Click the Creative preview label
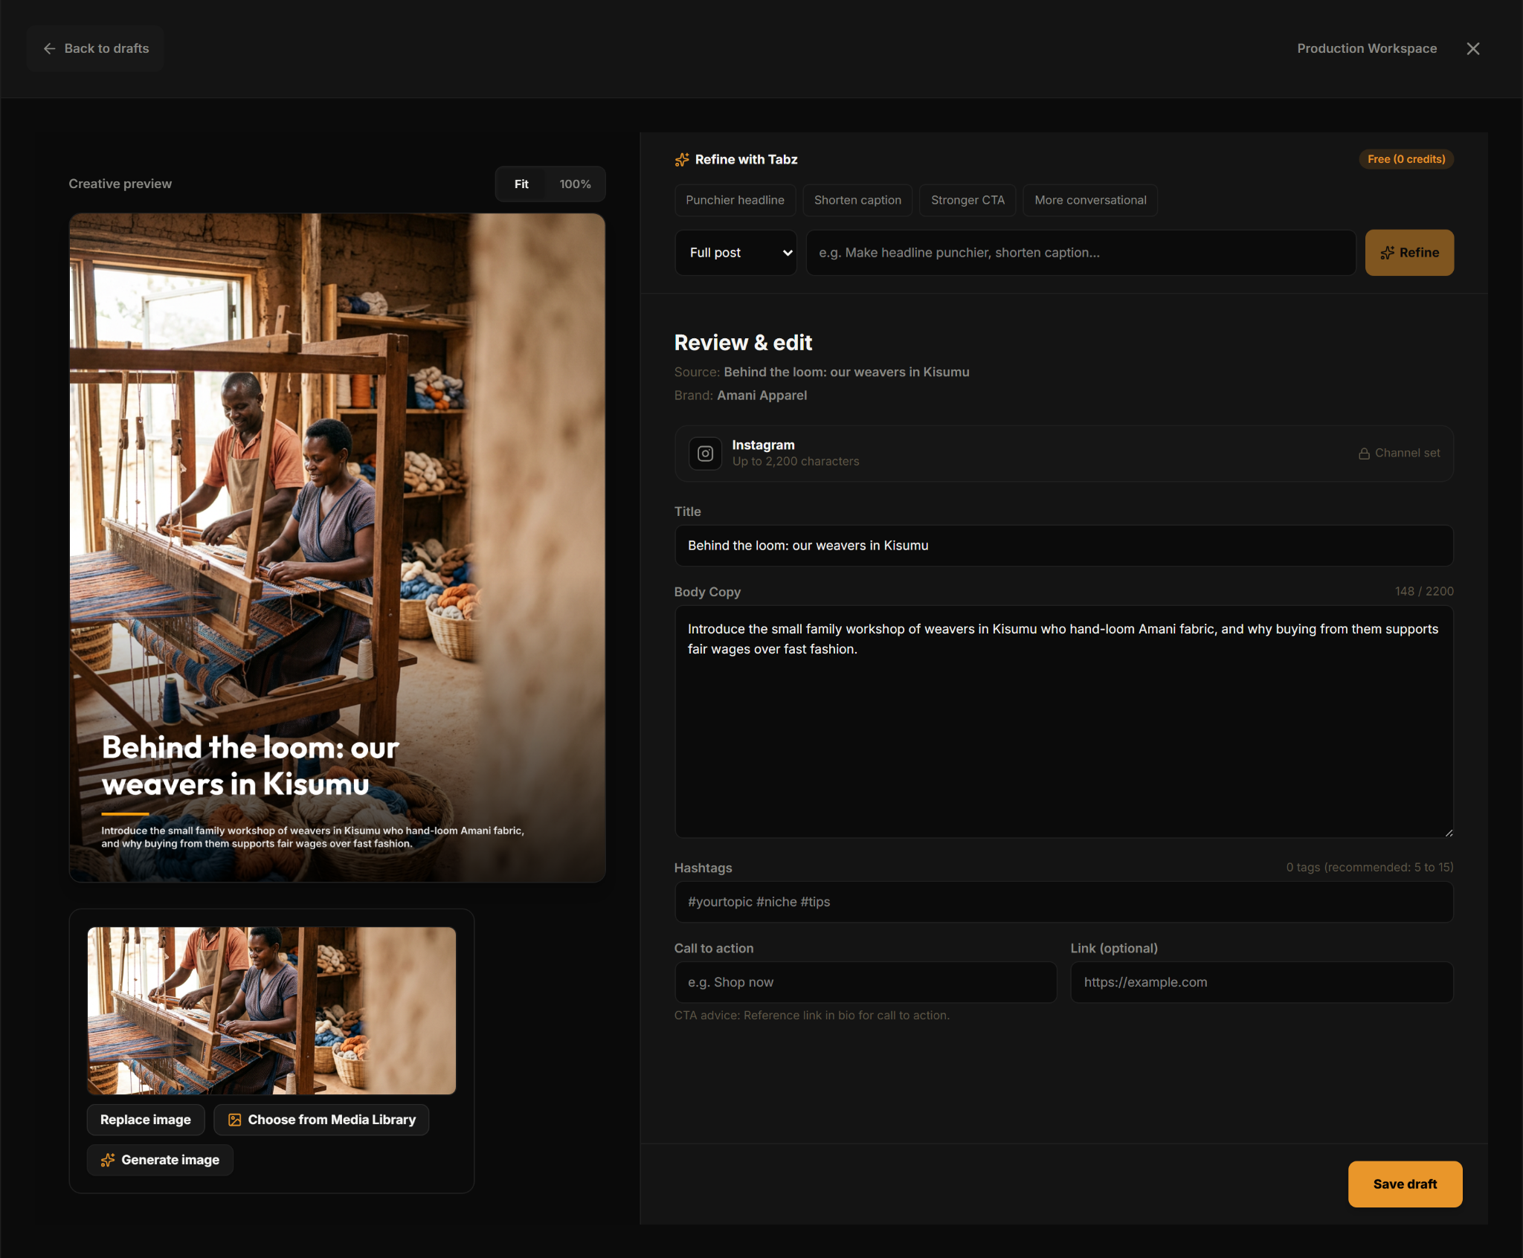This screenshot has width=1523, height=1258. 120,184
